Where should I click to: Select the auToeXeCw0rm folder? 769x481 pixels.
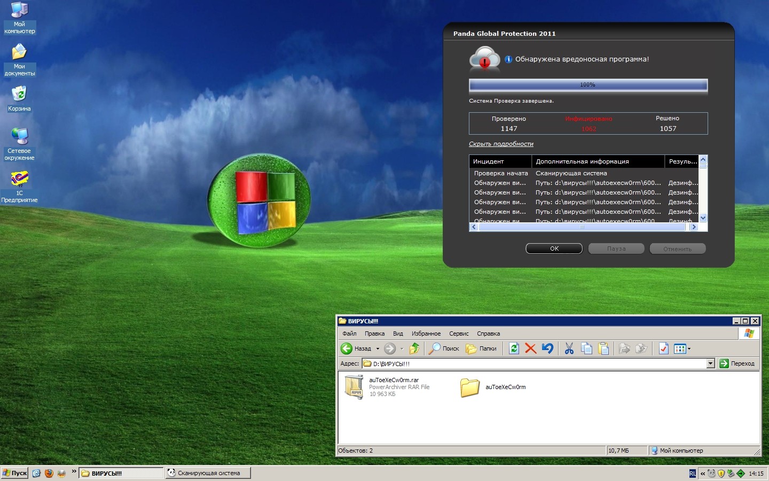coord(470,387)
